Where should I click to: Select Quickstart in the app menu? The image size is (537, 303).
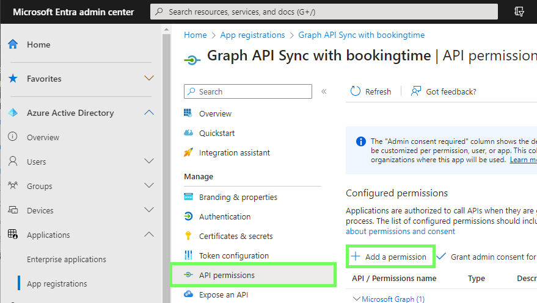[x=217, y=133]
